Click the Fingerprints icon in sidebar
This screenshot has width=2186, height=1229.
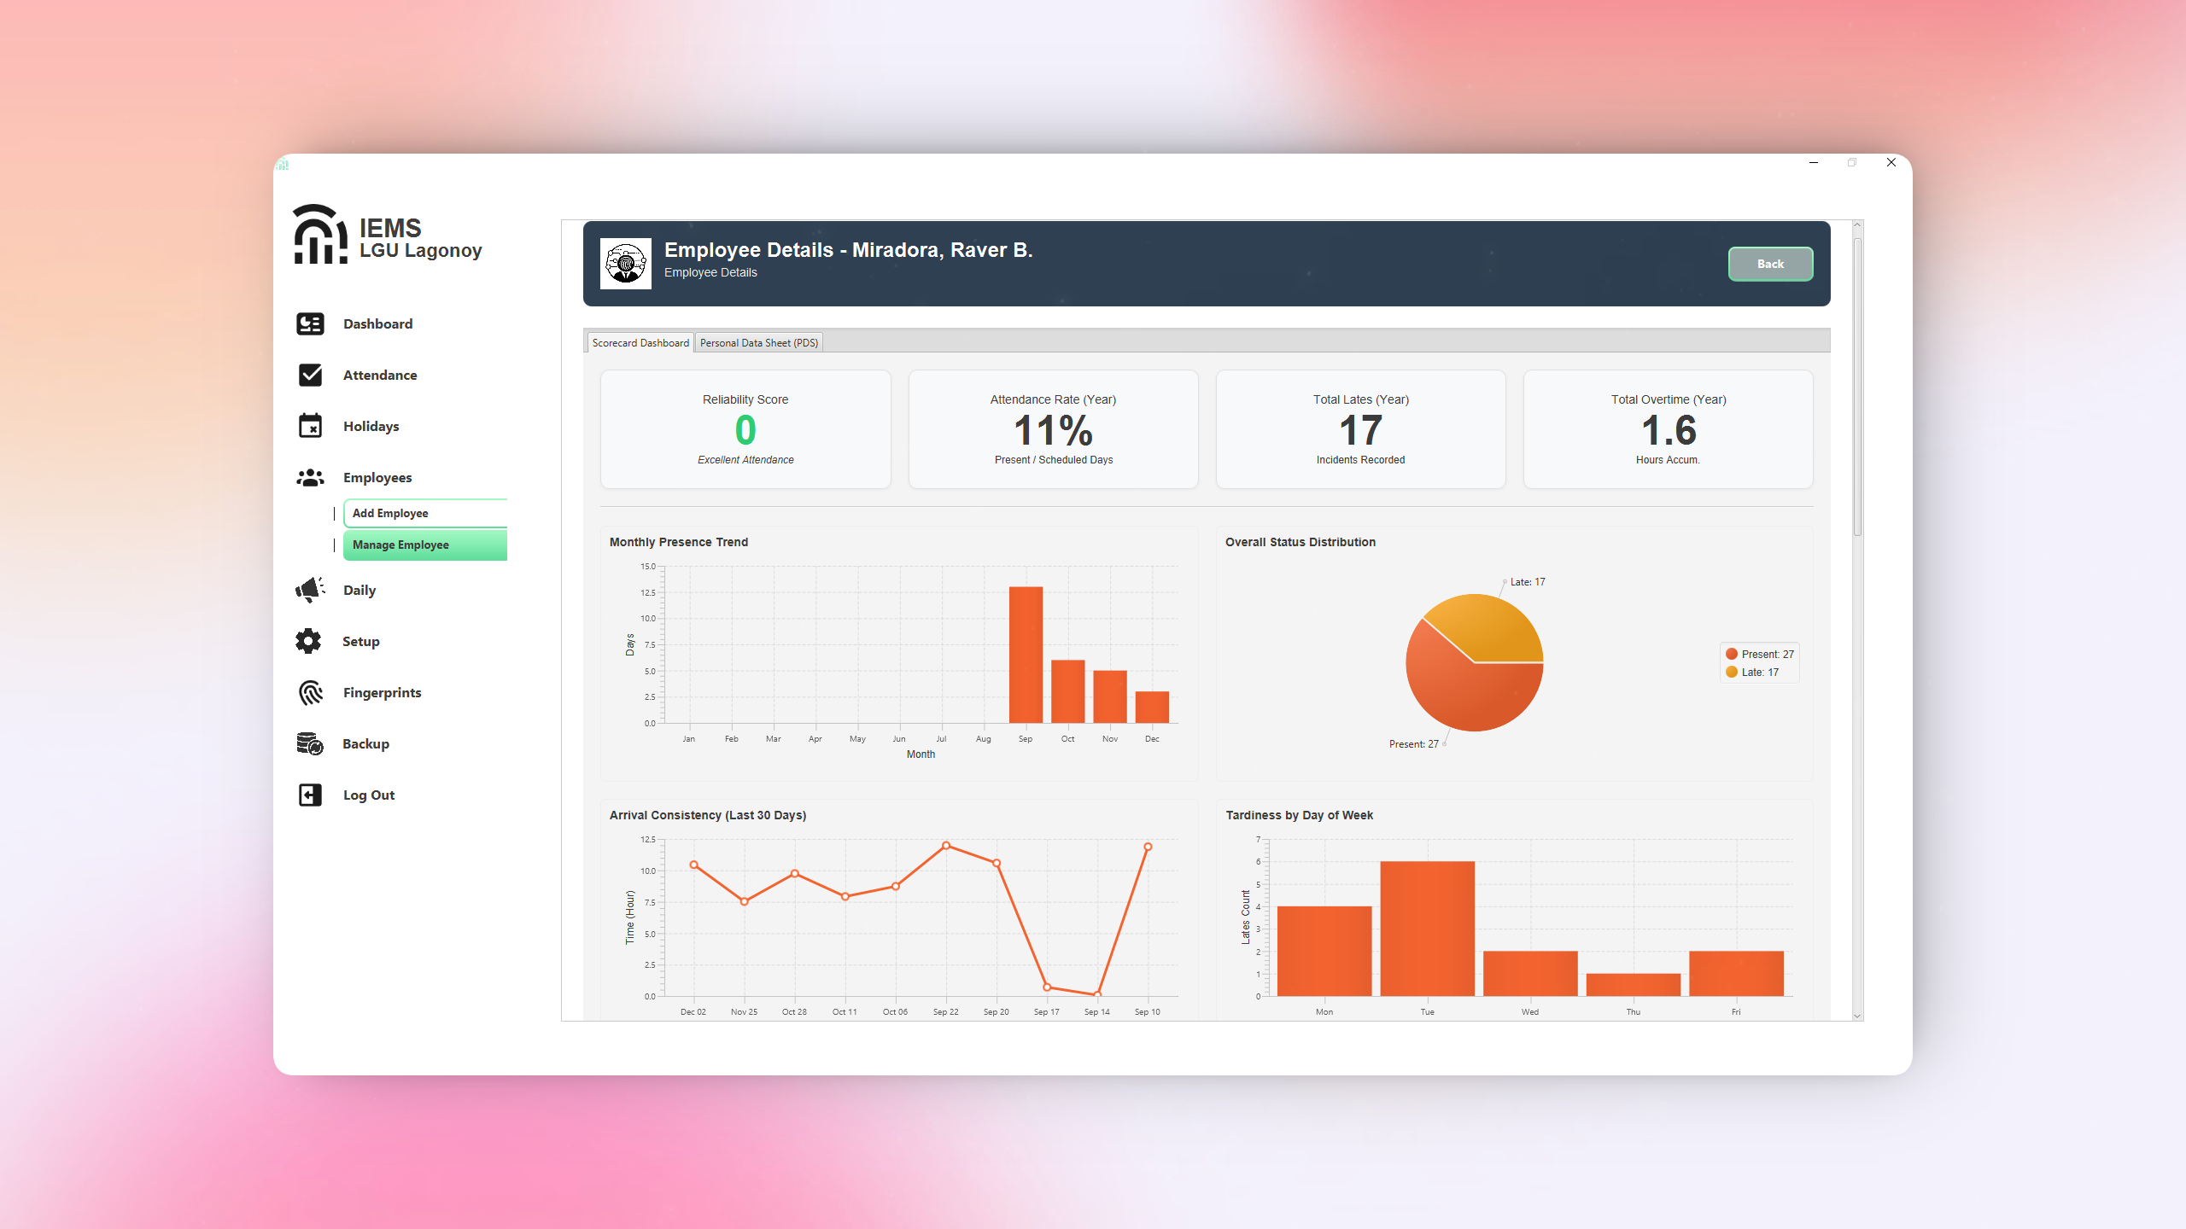[x=310, y=692]
